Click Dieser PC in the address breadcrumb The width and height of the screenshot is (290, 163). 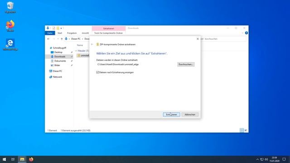76,39
